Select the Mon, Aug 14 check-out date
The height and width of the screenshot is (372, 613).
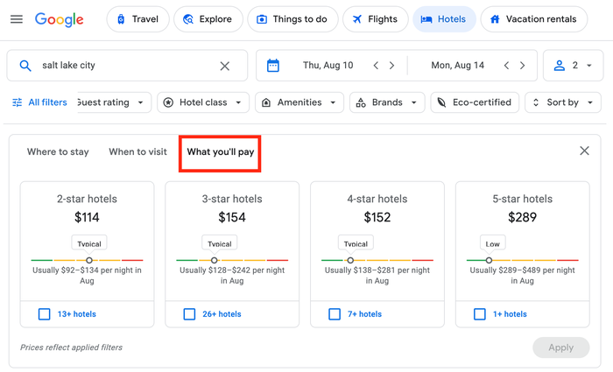pos(457,66)
